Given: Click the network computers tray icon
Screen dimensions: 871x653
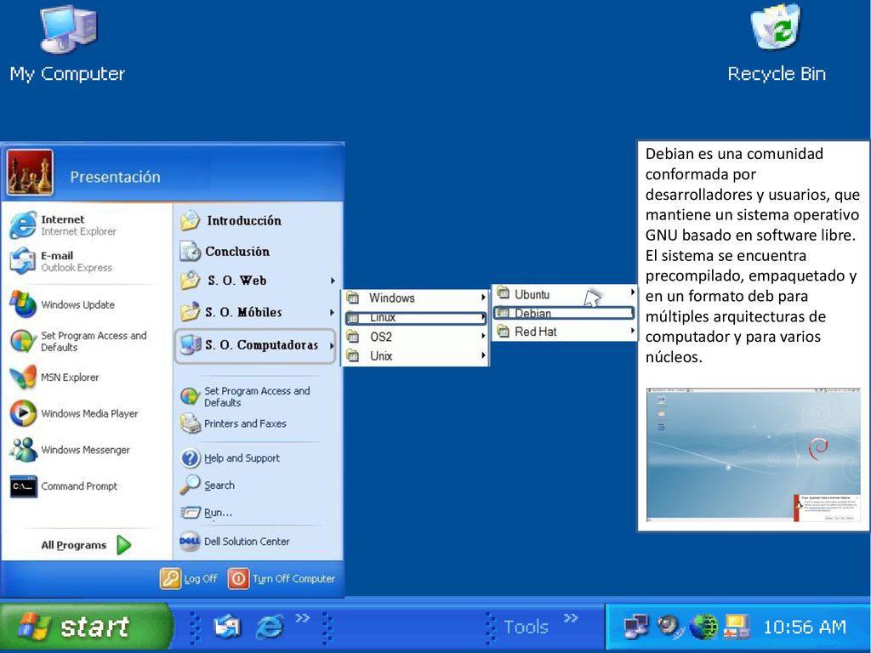Looking at the screenshot, I should [x=636, y=627].
